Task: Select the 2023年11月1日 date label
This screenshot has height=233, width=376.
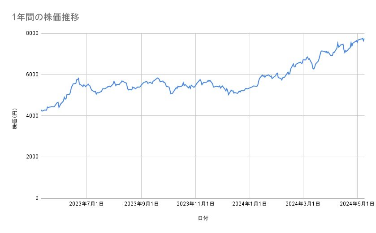Action: point(195,204)
